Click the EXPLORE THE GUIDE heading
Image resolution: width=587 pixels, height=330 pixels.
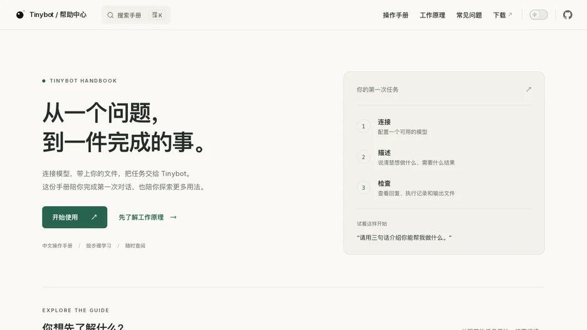76,310
